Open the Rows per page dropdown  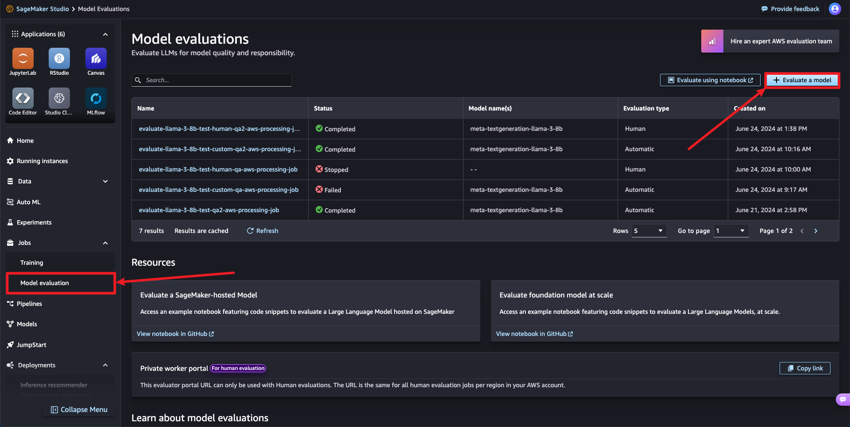[x=649, y=231]
